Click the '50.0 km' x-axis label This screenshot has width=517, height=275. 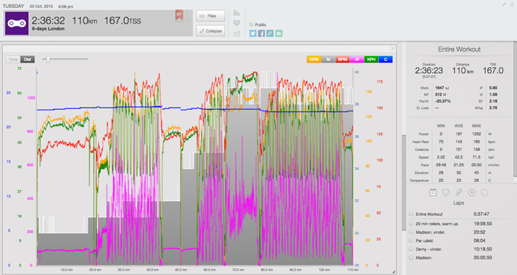pyautogui.click(x=181, y=270)
